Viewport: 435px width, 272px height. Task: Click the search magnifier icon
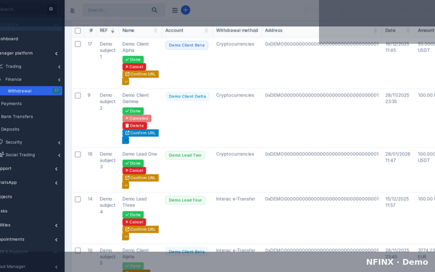click(154, 10)
